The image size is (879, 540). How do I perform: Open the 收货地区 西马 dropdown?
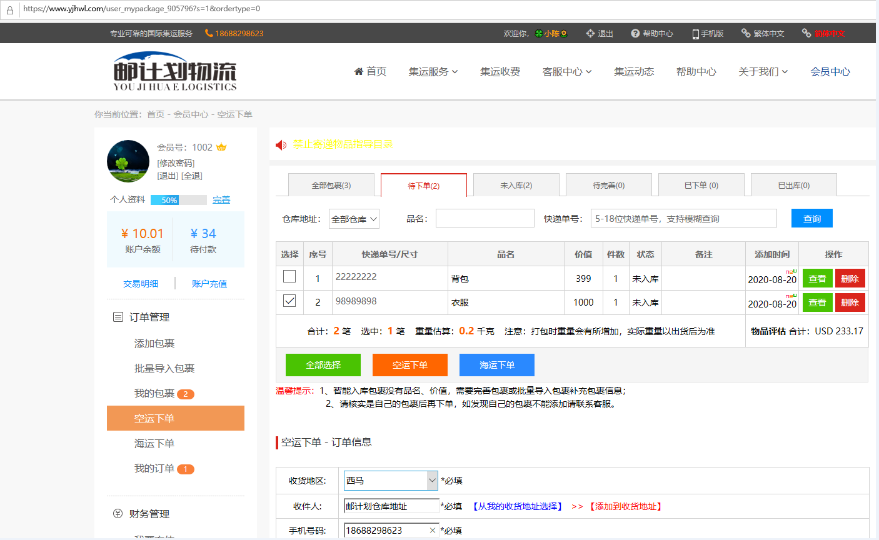tap(391, 481)
